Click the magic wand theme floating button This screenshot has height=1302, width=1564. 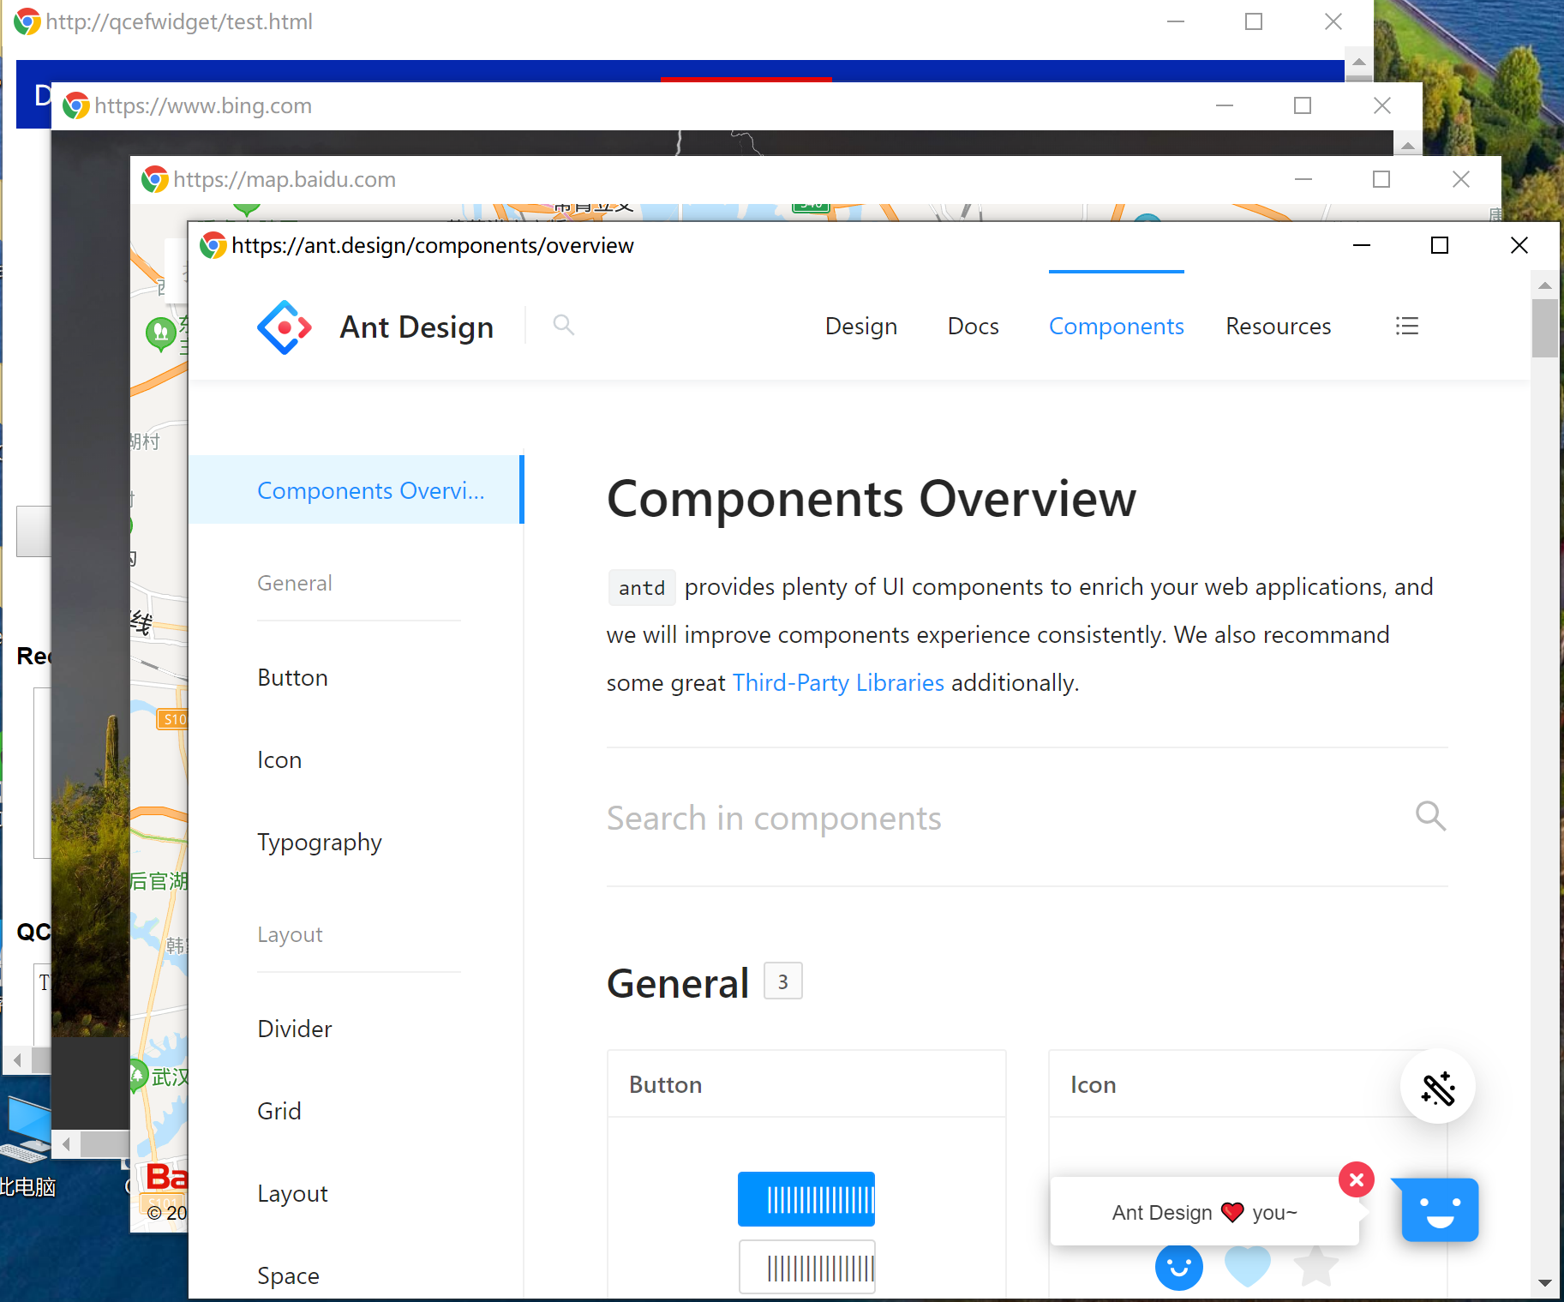[1438, 1087]
